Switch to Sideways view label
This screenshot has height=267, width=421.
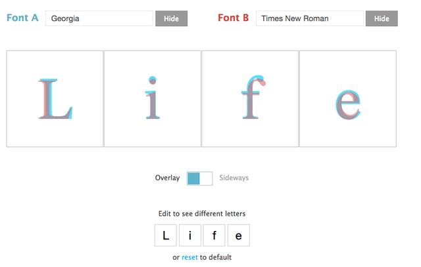pyautogui.click(x=234, y=178)
